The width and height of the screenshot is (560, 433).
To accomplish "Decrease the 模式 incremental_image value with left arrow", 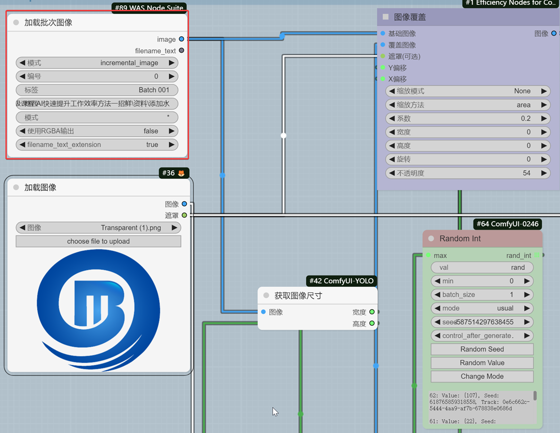I will 23,63.
